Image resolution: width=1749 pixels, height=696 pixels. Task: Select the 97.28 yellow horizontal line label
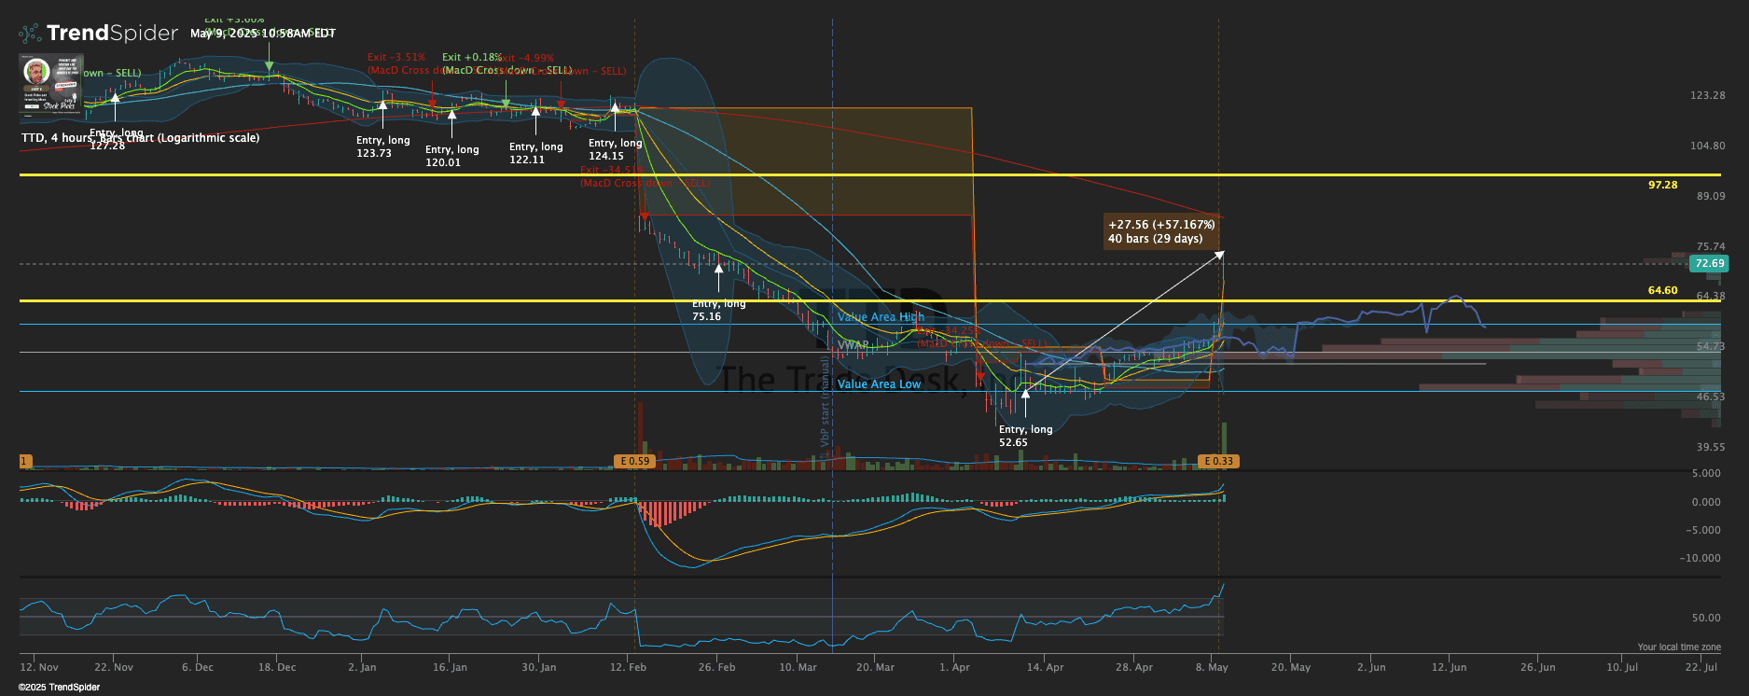pos(1662,185)
